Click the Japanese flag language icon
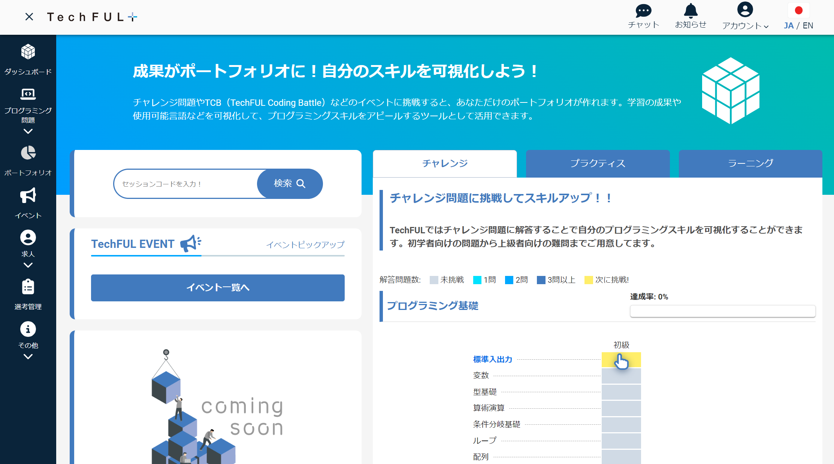 pyautogui.click(x=798, y=11)
